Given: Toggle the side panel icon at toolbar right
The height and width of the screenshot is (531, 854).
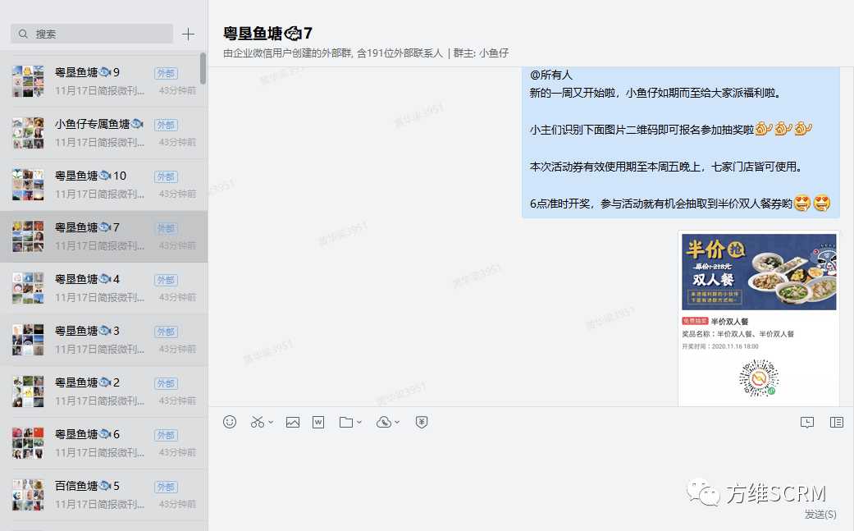Looking at the screenshot, I should point(836,422).
